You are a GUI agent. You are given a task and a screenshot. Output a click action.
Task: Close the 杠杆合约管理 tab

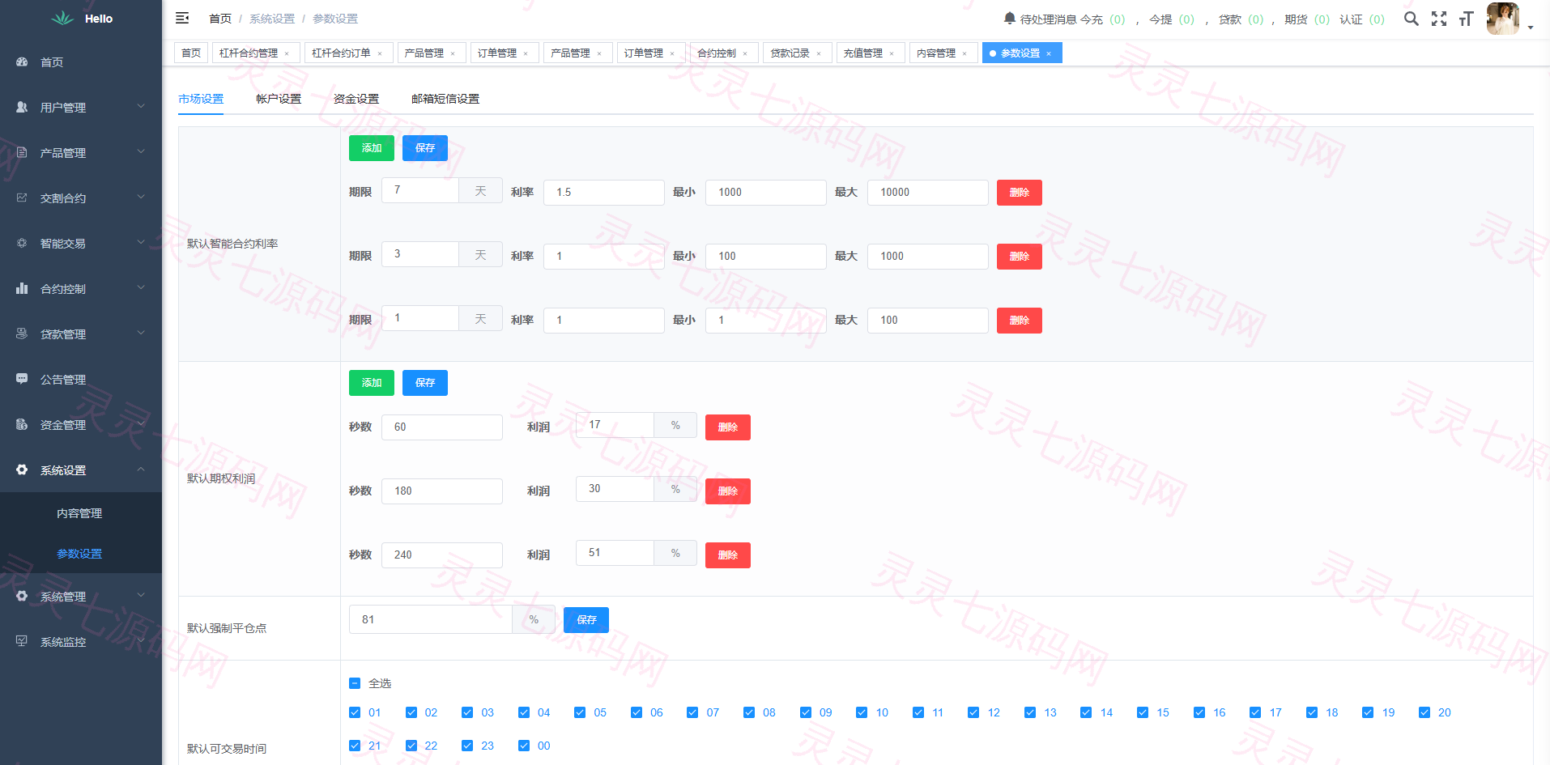(x=287, y=53)
